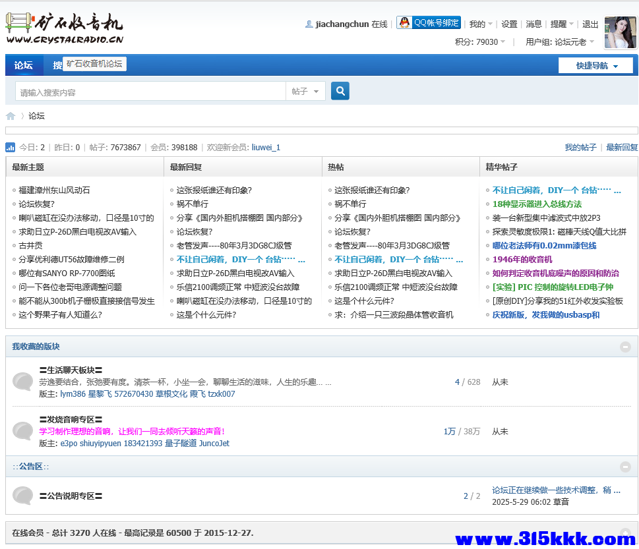Collapse the 公告区 panel
The width and height of the screenshot is (639, 549).
click(625, 466)
